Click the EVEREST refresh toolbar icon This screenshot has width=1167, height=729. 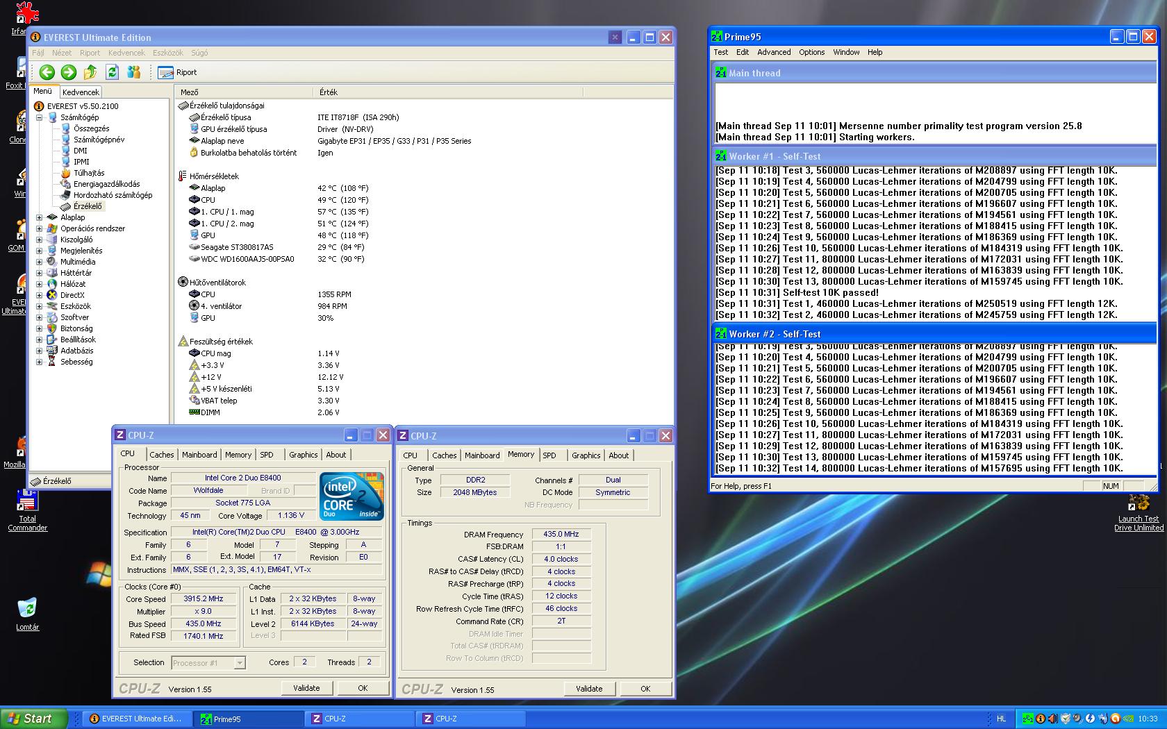coord(112,72)
